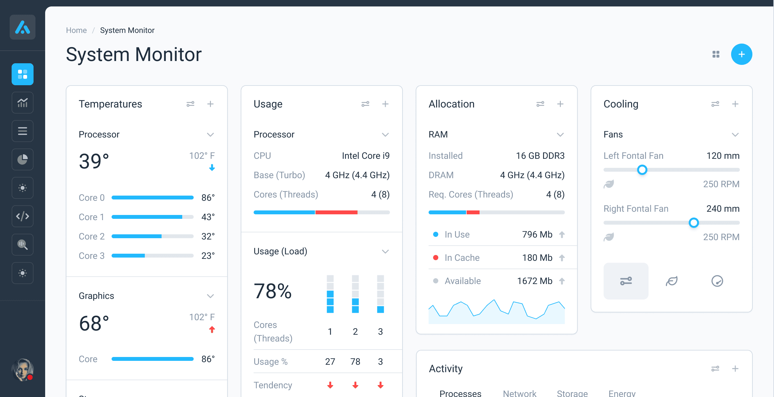The image size is (774, 397).
Task: Collapse the Usage (Load) section
Action: click(385, 251)
